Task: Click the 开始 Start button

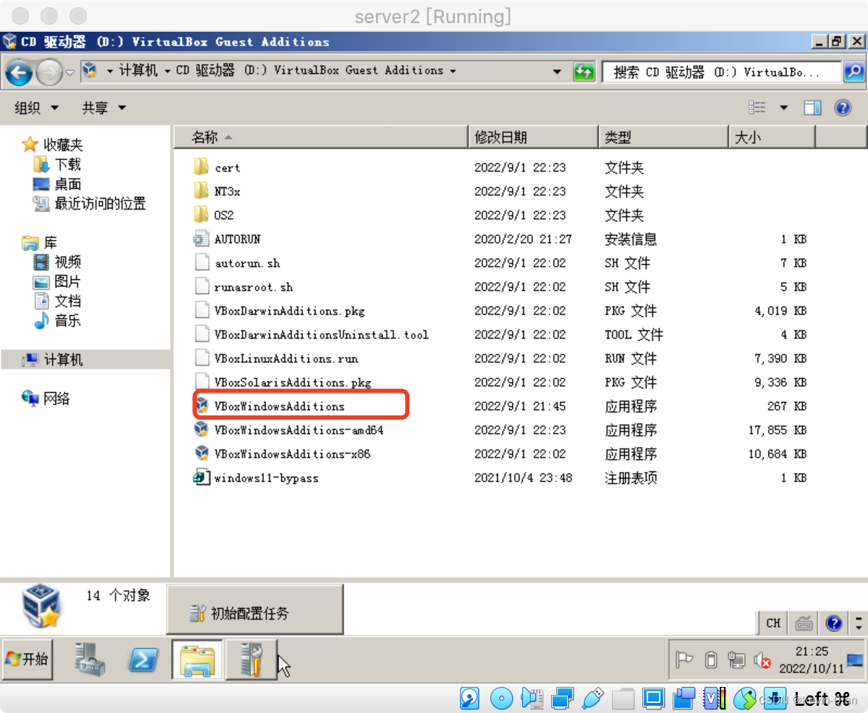Action: tap(27, 659)
